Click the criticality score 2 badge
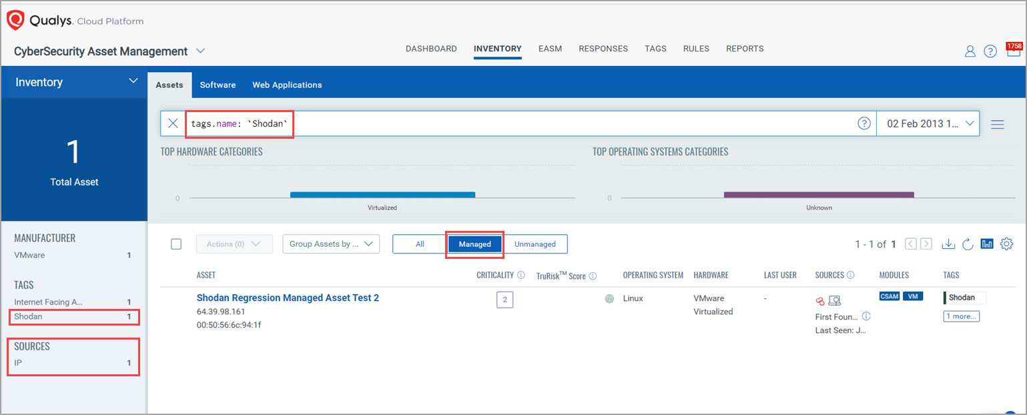Screen dimensions: 1027x415 click(505, 300)
